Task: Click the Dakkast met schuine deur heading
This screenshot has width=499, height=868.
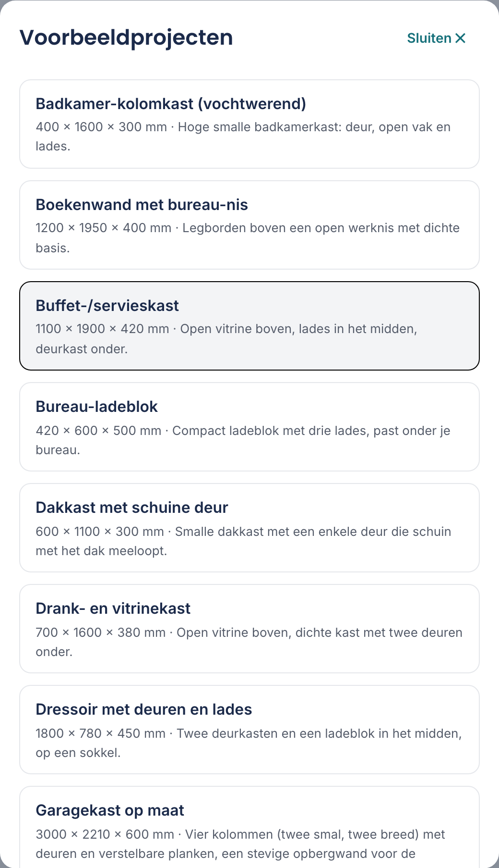Action: [131, 508]
